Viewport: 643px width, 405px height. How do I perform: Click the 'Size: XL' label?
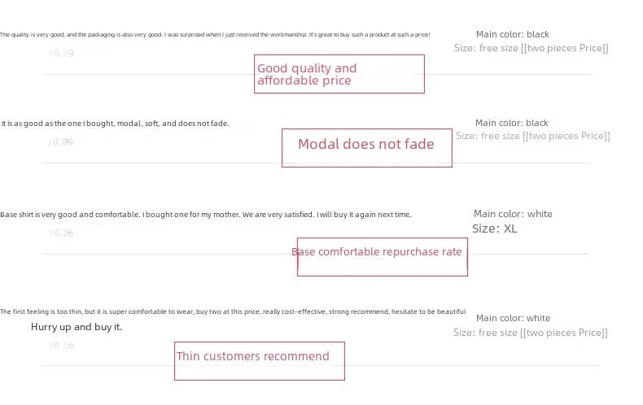pos(495,229)
